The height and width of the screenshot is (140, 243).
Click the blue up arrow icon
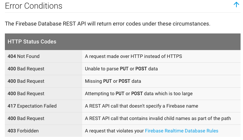click(x=236, y=4)
